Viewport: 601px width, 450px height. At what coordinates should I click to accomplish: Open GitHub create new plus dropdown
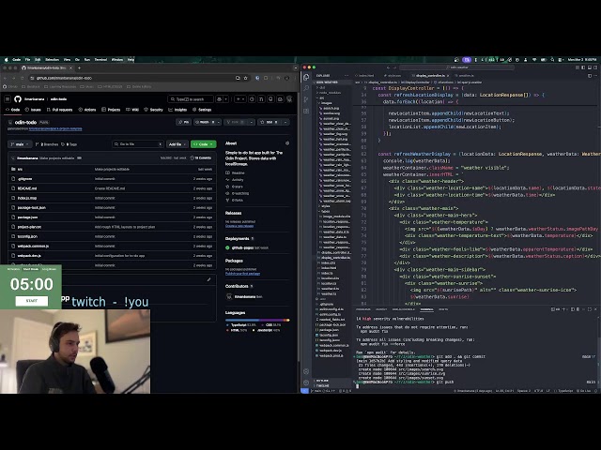[x=240, y=99]
